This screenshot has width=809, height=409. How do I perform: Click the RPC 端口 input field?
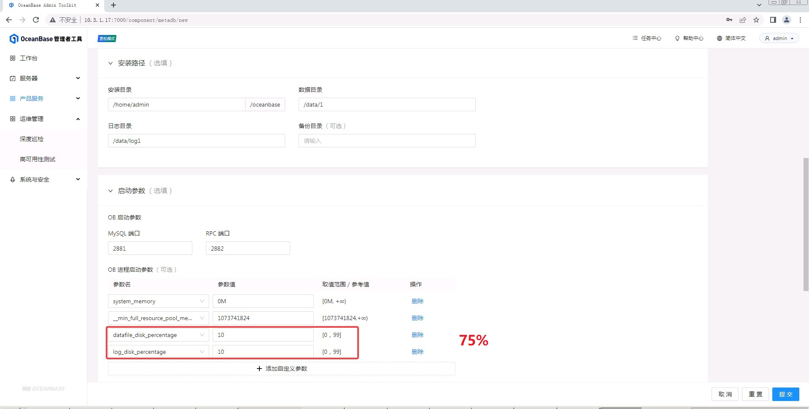pyautogui.click(x=248, y=248)
